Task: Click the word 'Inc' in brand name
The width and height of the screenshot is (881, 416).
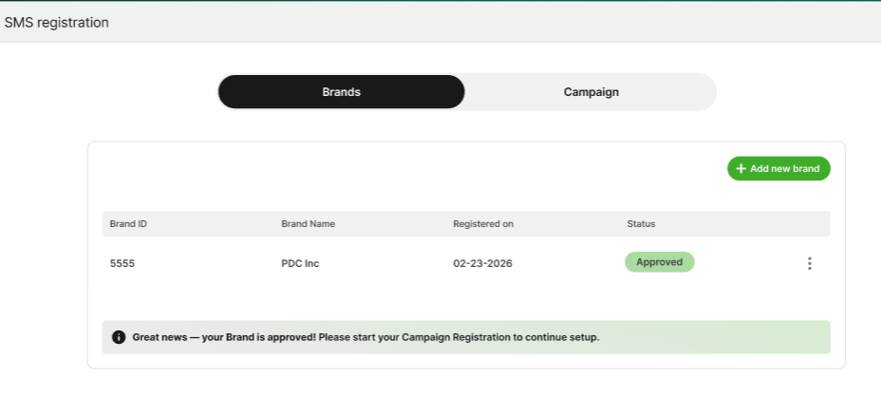Action: coord(311,263)
